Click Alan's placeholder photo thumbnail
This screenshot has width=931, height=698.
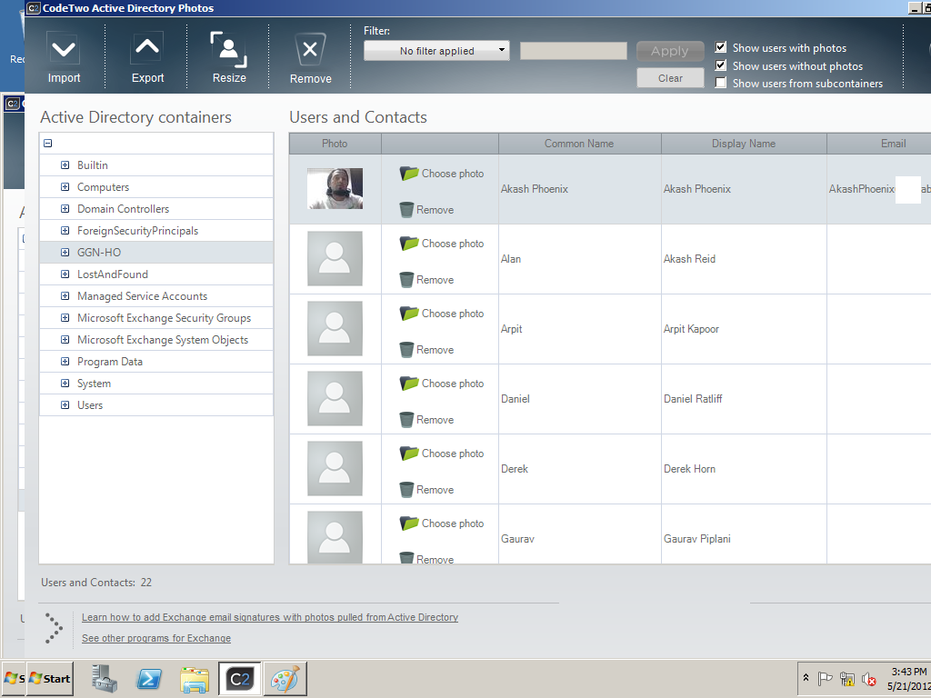[335, 259]
